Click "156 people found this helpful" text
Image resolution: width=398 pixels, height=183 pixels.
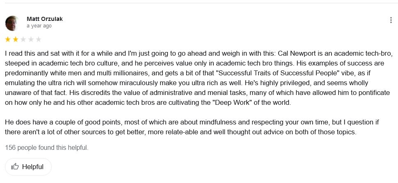[x=47, y=147]
